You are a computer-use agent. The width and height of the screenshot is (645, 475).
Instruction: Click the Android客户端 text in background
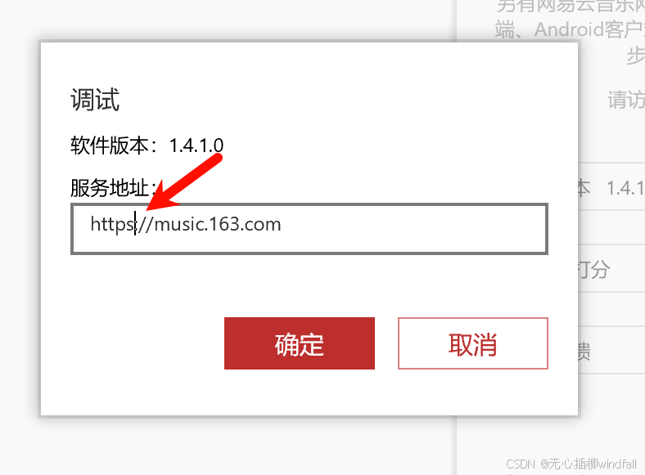589,29
